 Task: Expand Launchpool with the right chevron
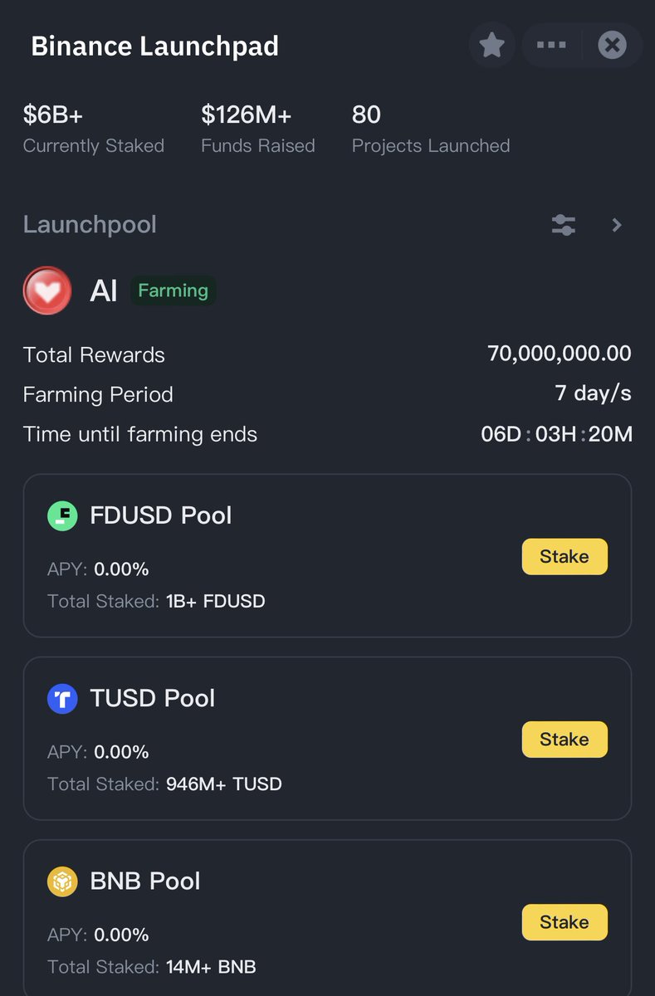(617, 225)
